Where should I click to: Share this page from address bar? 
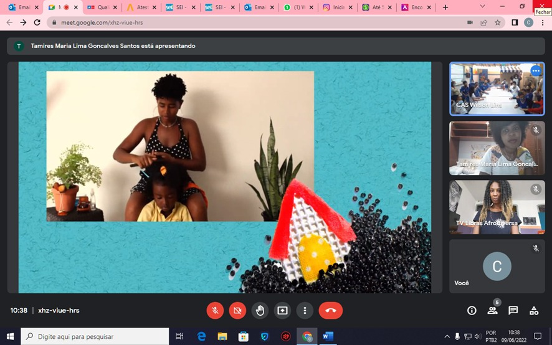[x=483, y=22]
